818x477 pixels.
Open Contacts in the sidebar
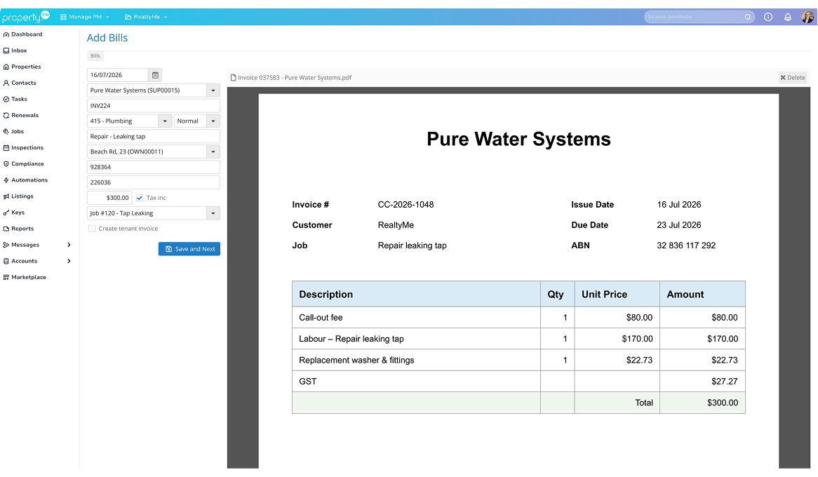(x=20, y=83)
